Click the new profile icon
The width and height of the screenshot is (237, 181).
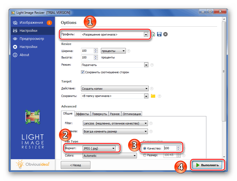153,34
